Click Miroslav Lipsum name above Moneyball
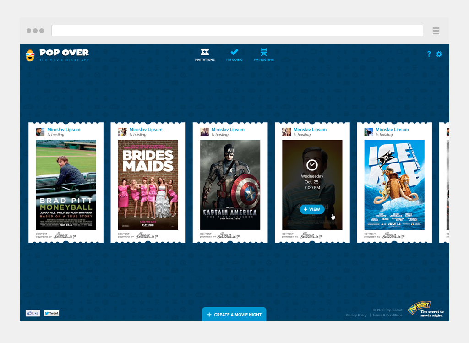 point(64,130)
